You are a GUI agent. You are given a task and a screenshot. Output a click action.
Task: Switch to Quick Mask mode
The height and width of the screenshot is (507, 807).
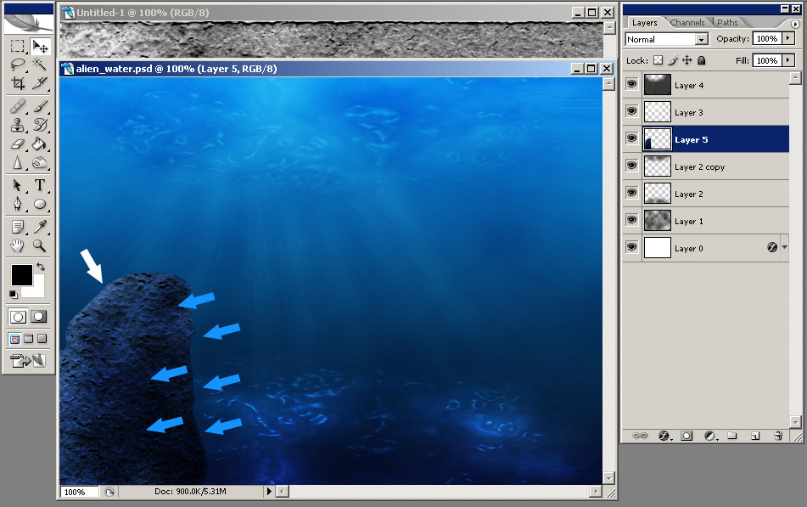click(38, 317)
